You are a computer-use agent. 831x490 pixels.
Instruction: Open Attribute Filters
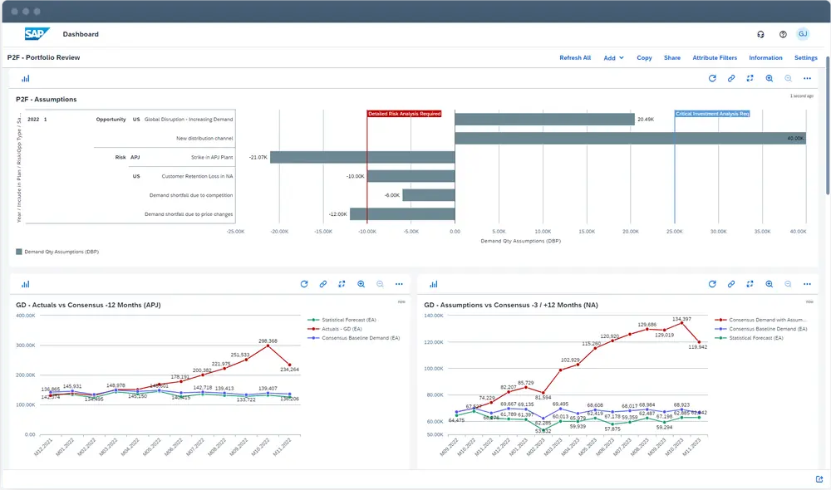point(715,58)
